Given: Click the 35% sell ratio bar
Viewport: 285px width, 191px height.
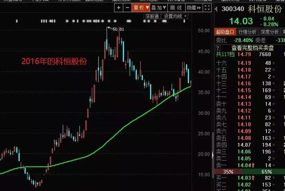Looking at the screenshot, I should click(228, 171).
